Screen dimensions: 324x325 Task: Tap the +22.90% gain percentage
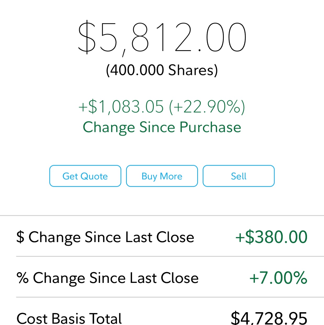207,107
